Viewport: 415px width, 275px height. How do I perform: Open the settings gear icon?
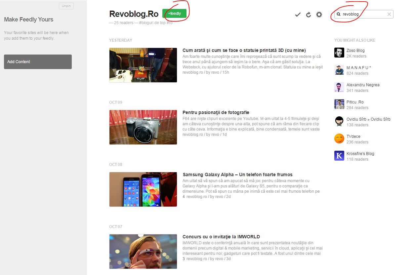point(319,15)
